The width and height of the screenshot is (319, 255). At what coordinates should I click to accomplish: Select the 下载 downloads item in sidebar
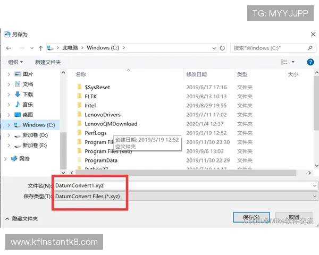pyautogui.click(x=28, y=94)
